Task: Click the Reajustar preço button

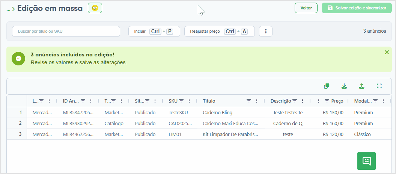Action: point(220,31)
